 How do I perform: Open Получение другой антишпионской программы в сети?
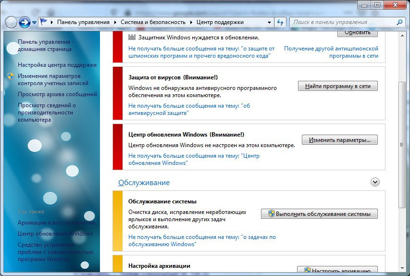point(331,52)
